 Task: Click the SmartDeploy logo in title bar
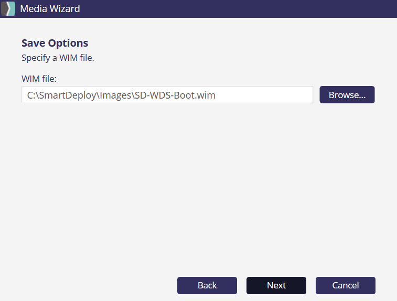pyautogui.click(x=8, y=8)
